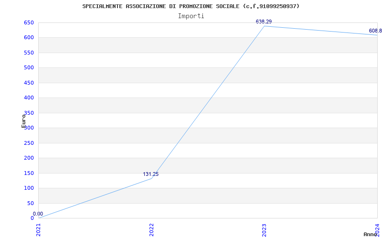382x239 pixels.
Task: Click the 150 y-axis tick label
Action: click(29, 173)
